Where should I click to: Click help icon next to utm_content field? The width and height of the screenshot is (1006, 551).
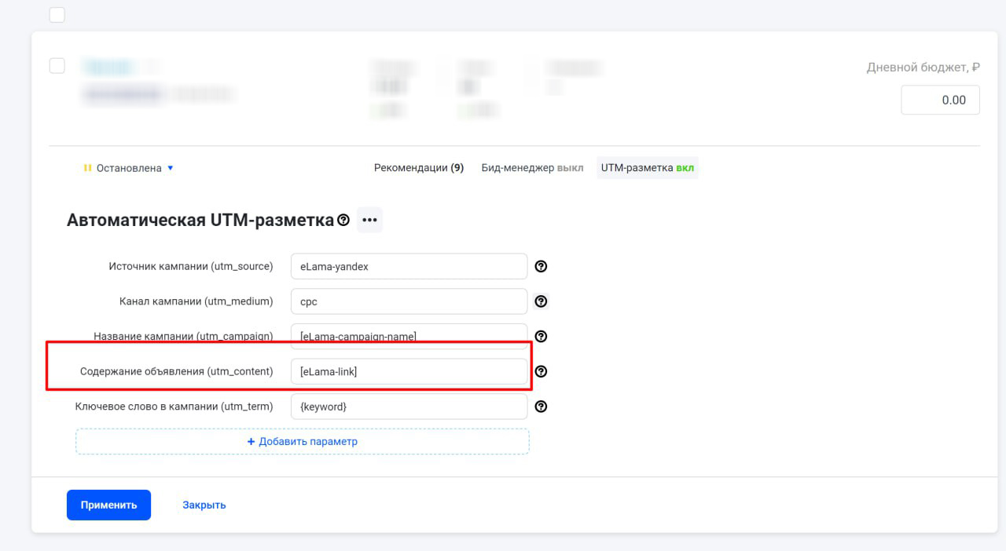(x=541, y=371)
